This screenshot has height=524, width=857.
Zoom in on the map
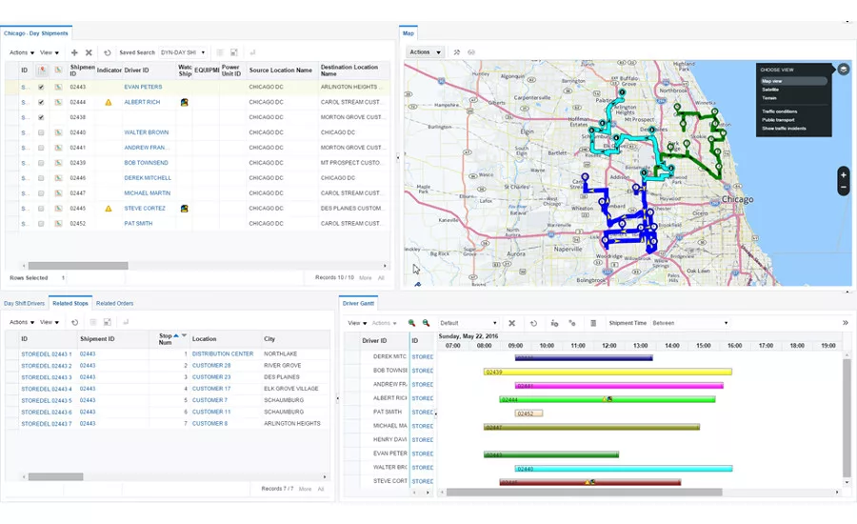(x=844, y=175)
